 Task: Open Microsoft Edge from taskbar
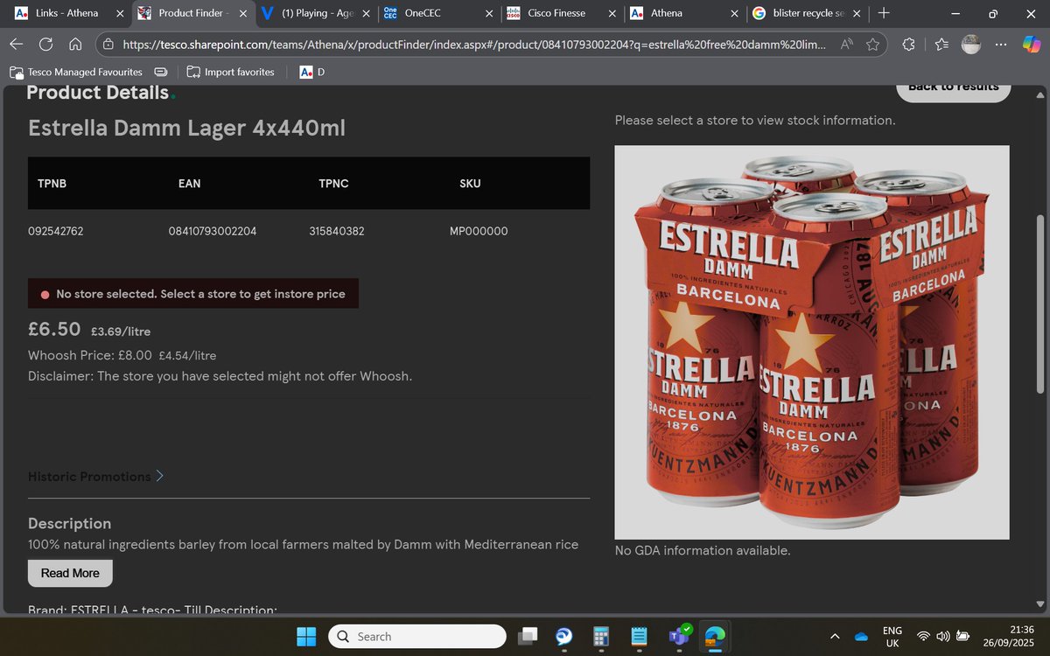[716, 636]
